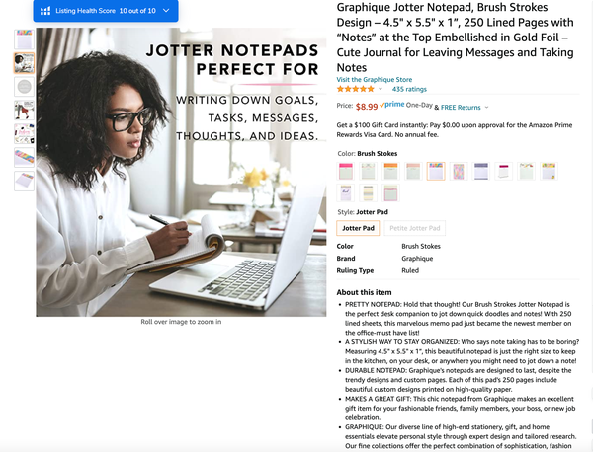View the angled notepad last thumbnail
Viewport: 593px width, 452px height.
click(x=24, y=181)
